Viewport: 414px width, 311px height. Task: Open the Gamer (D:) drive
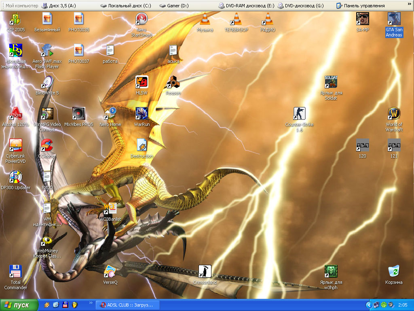click(174, 6)
